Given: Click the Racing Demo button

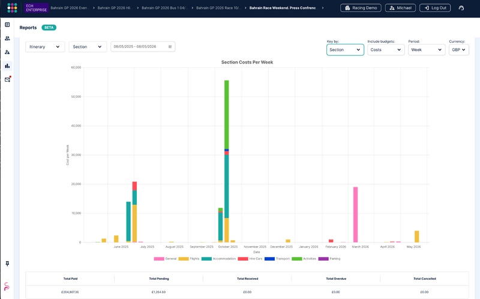Looking at the screenshot, I should tap(361, 8).
